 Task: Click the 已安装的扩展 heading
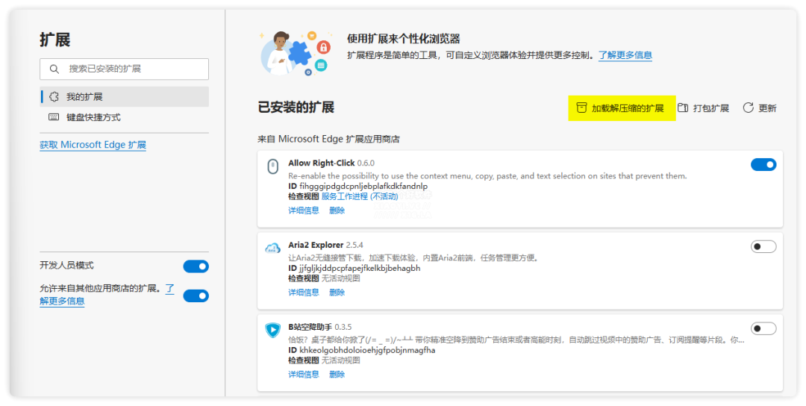click(296, 107)
